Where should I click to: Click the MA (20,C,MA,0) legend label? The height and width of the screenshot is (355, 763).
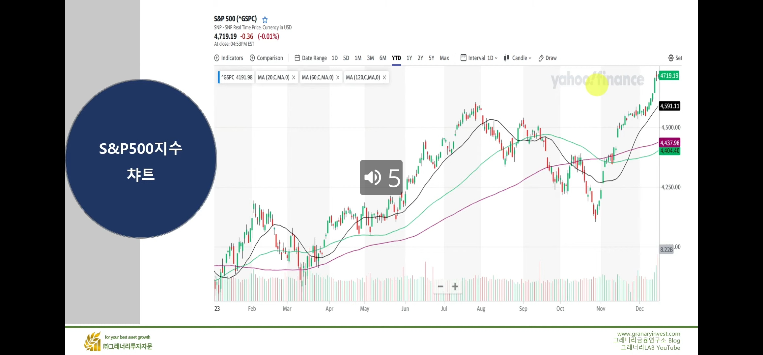pos(273,77)
